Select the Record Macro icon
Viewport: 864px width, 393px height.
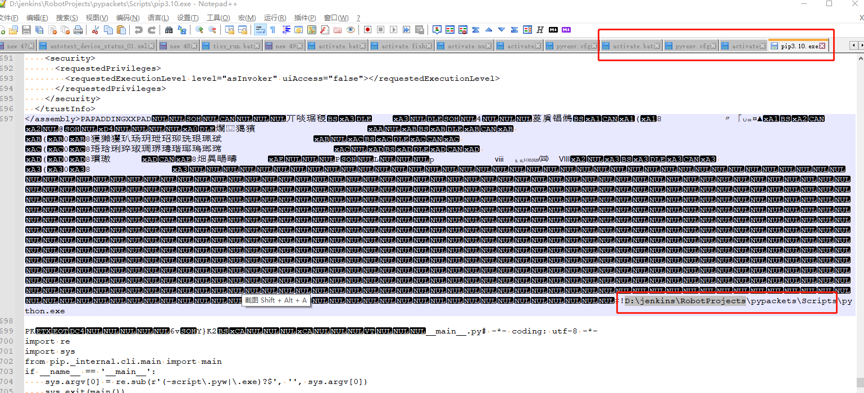pos(366,30)
